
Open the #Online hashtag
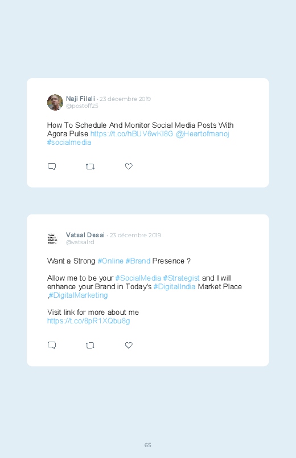click(x=110, y=261)
